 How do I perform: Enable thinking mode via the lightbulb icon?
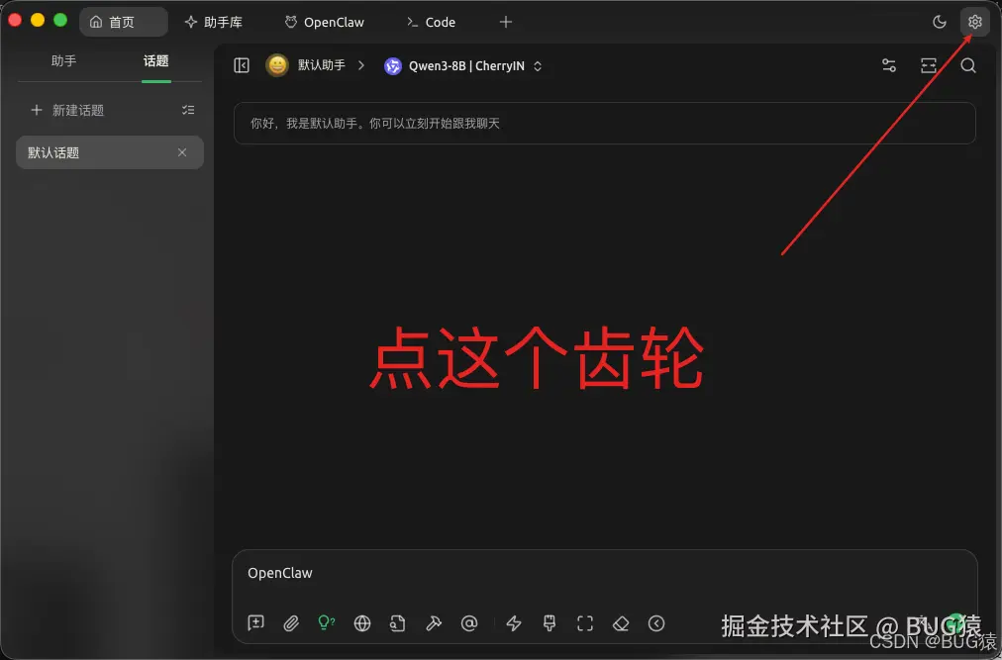click(327, 623)
